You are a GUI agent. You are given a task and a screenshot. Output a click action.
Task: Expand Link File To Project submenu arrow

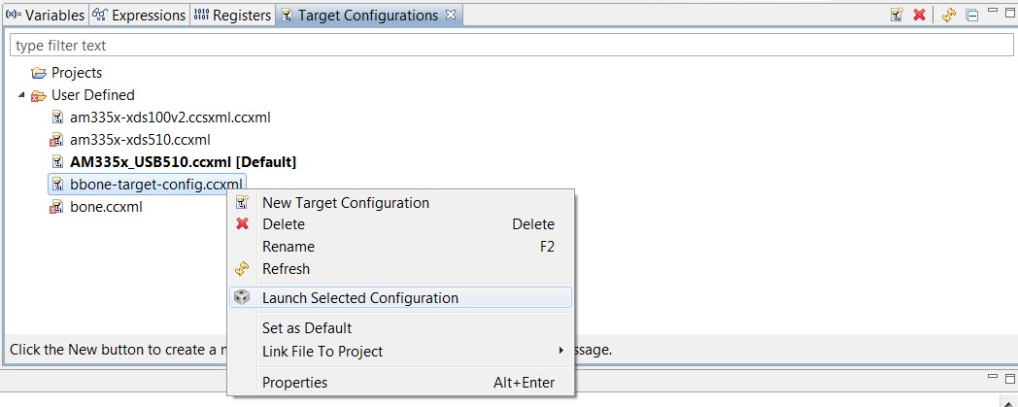coord(560,351)
